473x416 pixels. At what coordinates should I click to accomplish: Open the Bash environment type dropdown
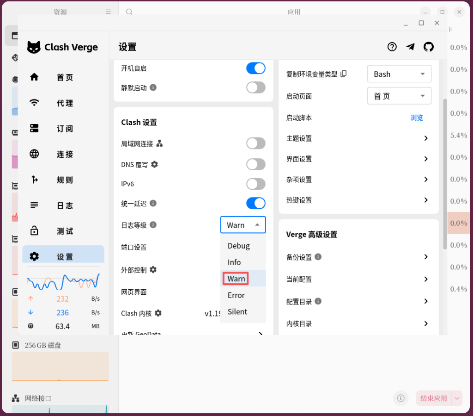point(399,74)
